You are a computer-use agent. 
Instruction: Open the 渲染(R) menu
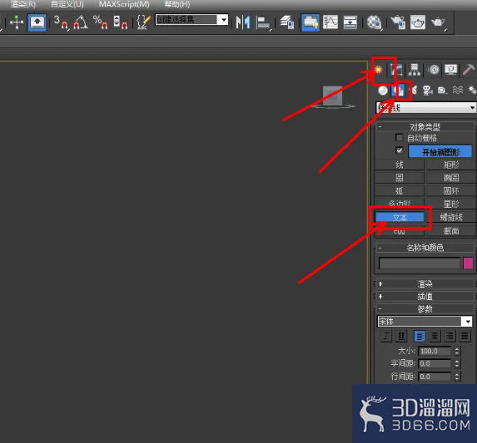[x=23, y=4]
